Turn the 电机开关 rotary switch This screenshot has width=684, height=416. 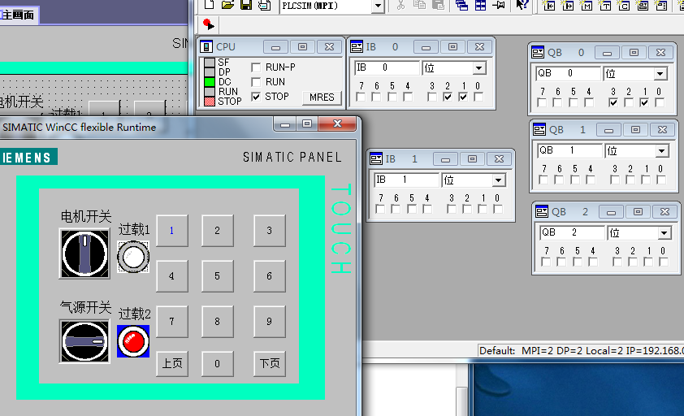(84, 253)
